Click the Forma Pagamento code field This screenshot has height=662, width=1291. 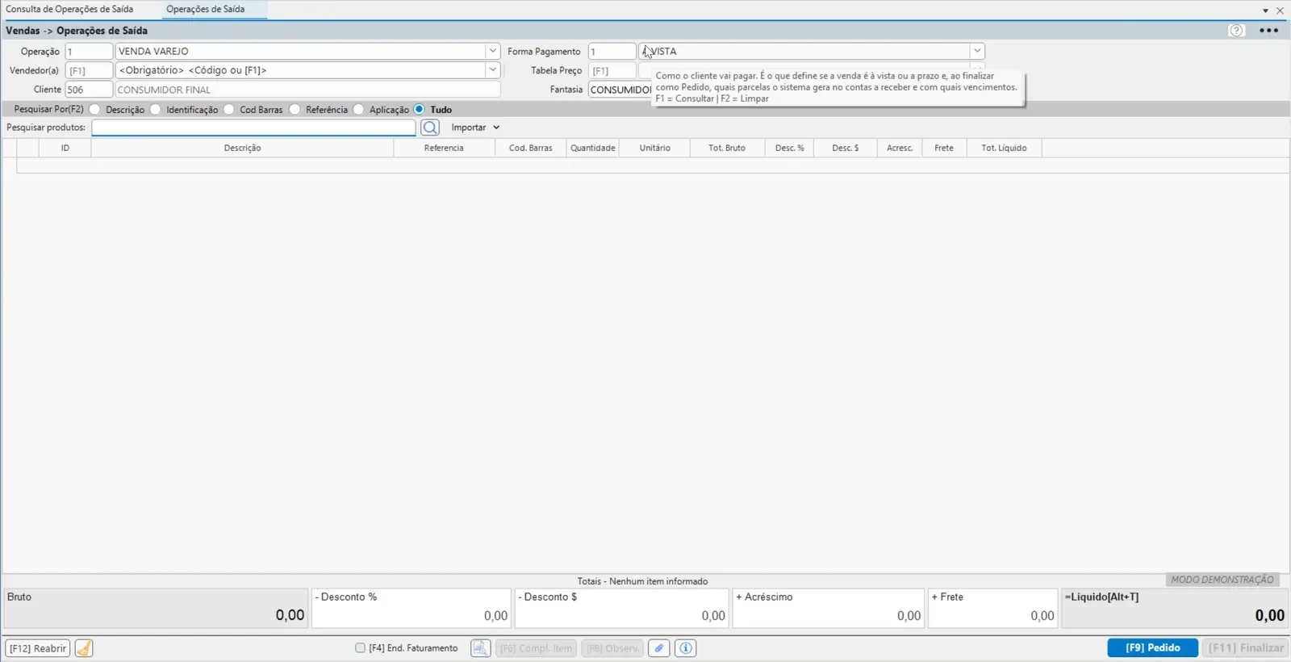click(x=612, y=51)
